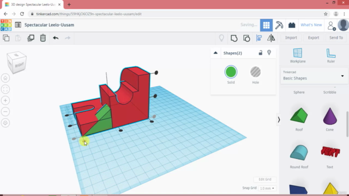Click the Send To button

(336, 38)
